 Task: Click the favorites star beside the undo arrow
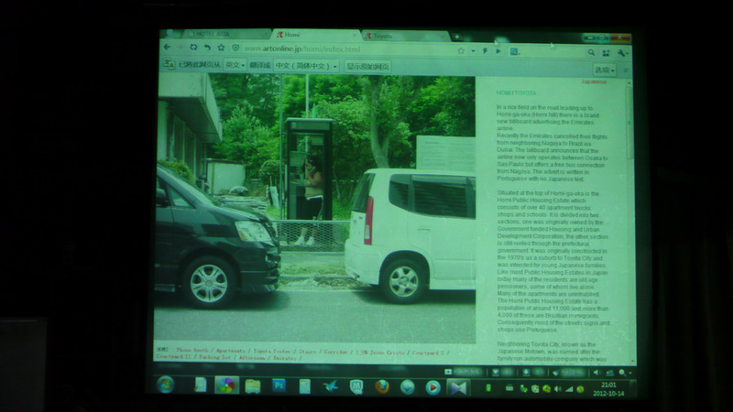221,48
